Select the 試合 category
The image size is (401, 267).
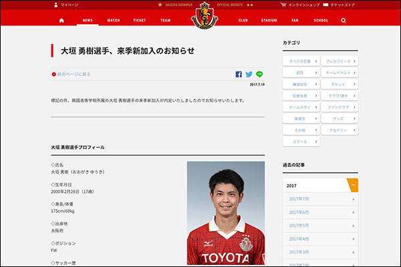(x=301, y=73)
